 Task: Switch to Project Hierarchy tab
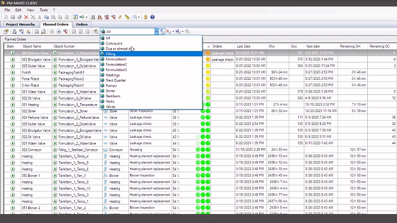tap(20, 24)
